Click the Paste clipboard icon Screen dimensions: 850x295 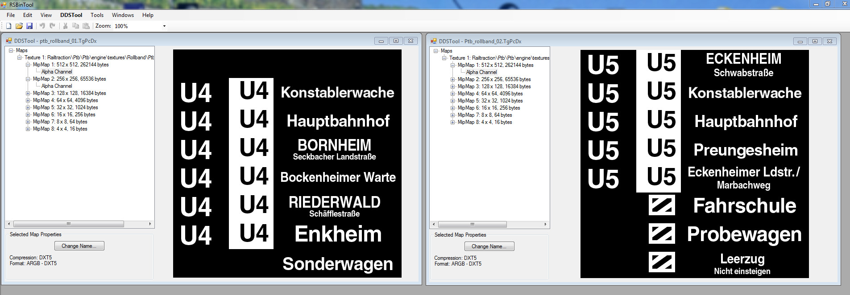(x=86, y=26)
